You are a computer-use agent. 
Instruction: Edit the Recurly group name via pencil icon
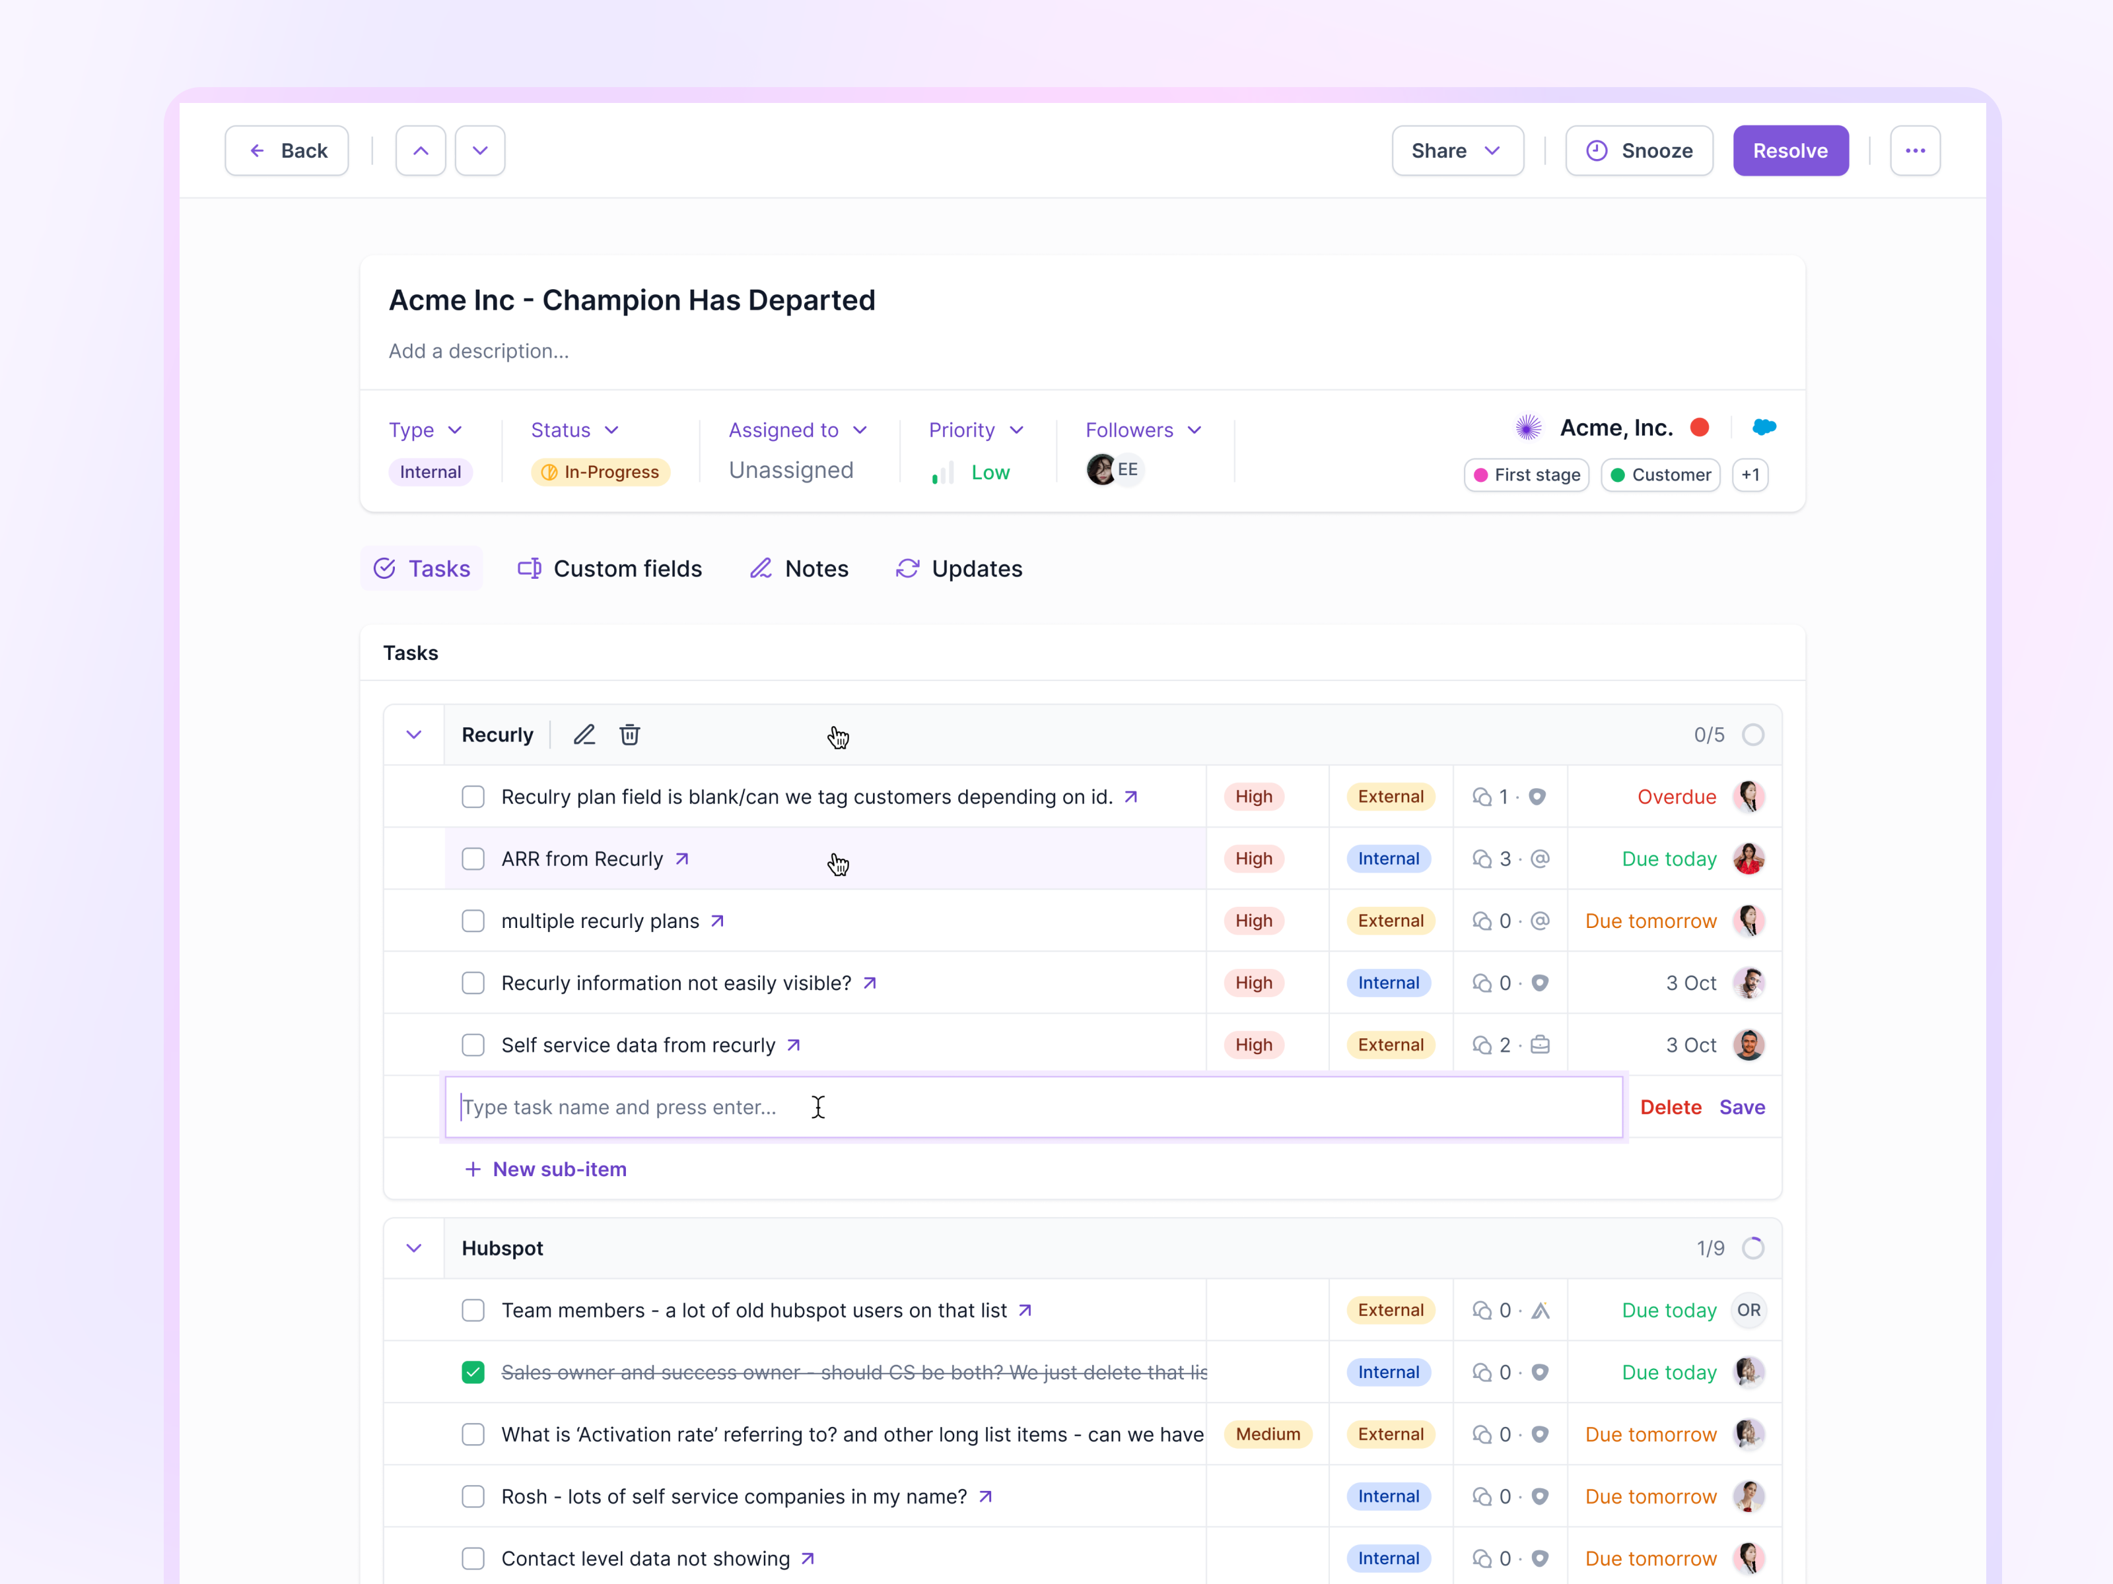(584, 734)
